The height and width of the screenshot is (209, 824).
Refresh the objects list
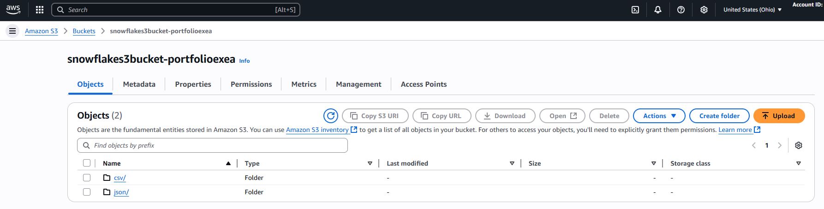(330, 116)
